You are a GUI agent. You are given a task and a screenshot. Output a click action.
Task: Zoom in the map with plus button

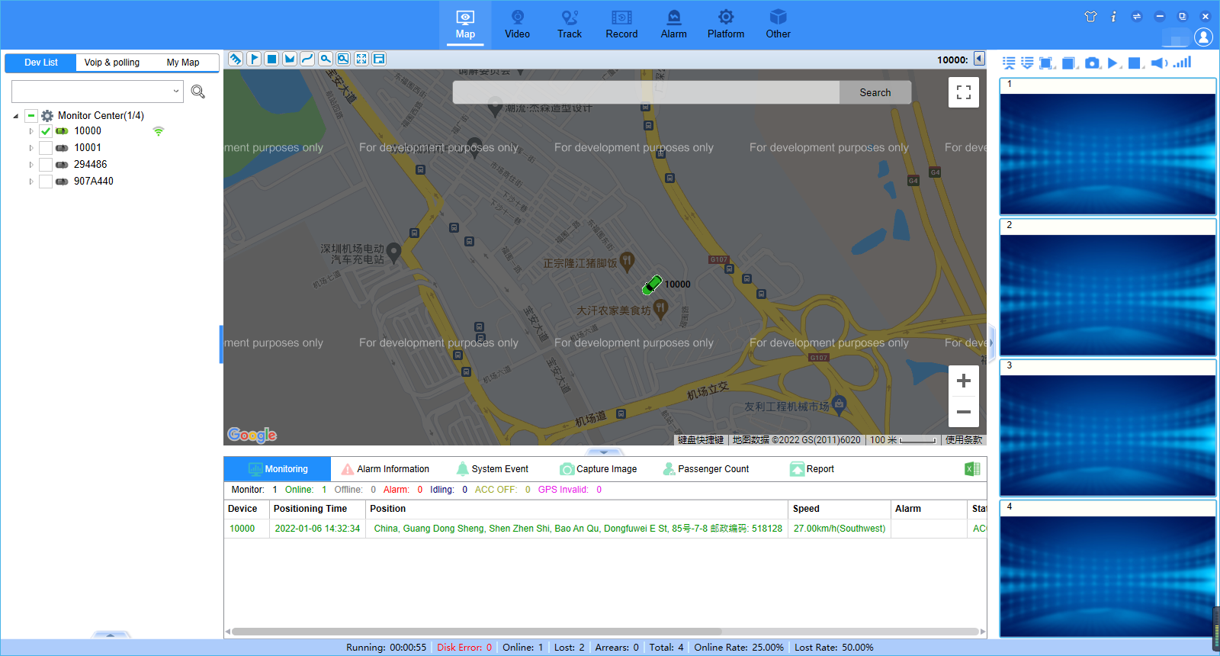point(963,381)
